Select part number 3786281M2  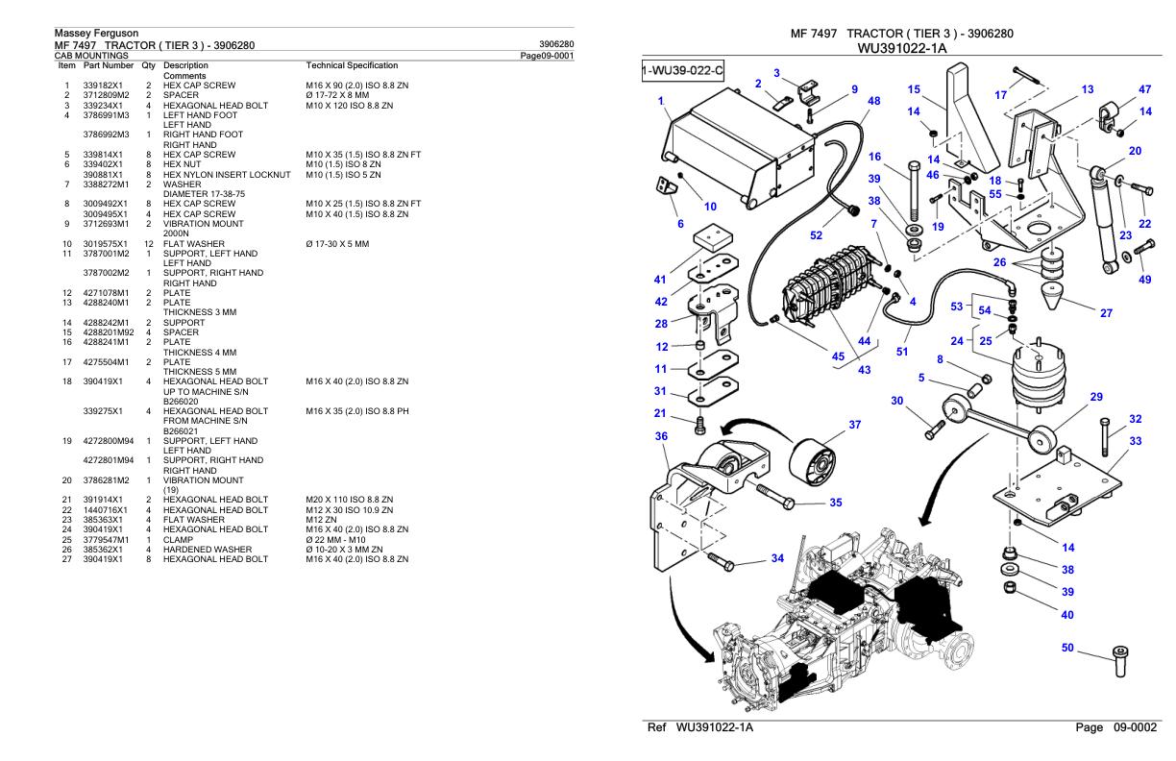[x=108, y=482]
